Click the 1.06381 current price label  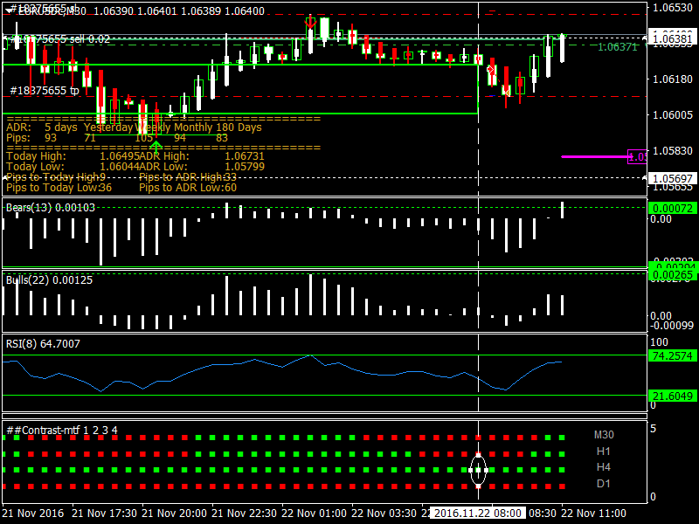[672, 39]
